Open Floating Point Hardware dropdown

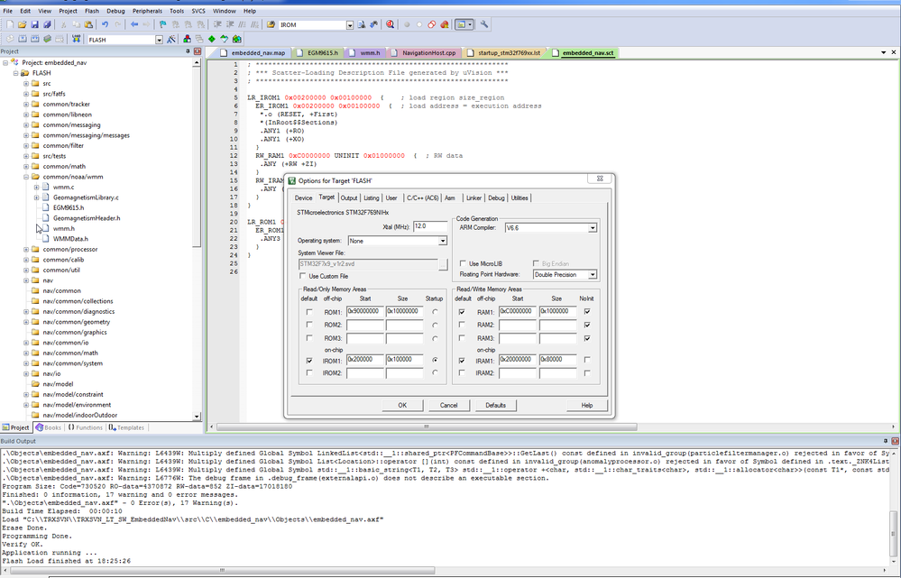tap(593, 275)
